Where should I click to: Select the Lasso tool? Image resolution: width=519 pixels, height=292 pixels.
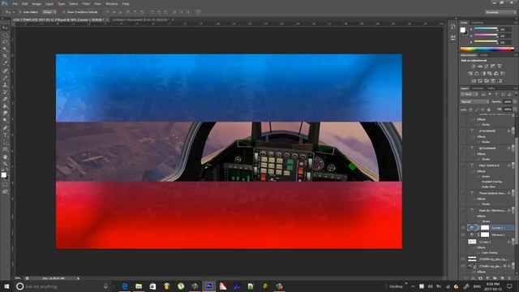(x=5, y=42)
